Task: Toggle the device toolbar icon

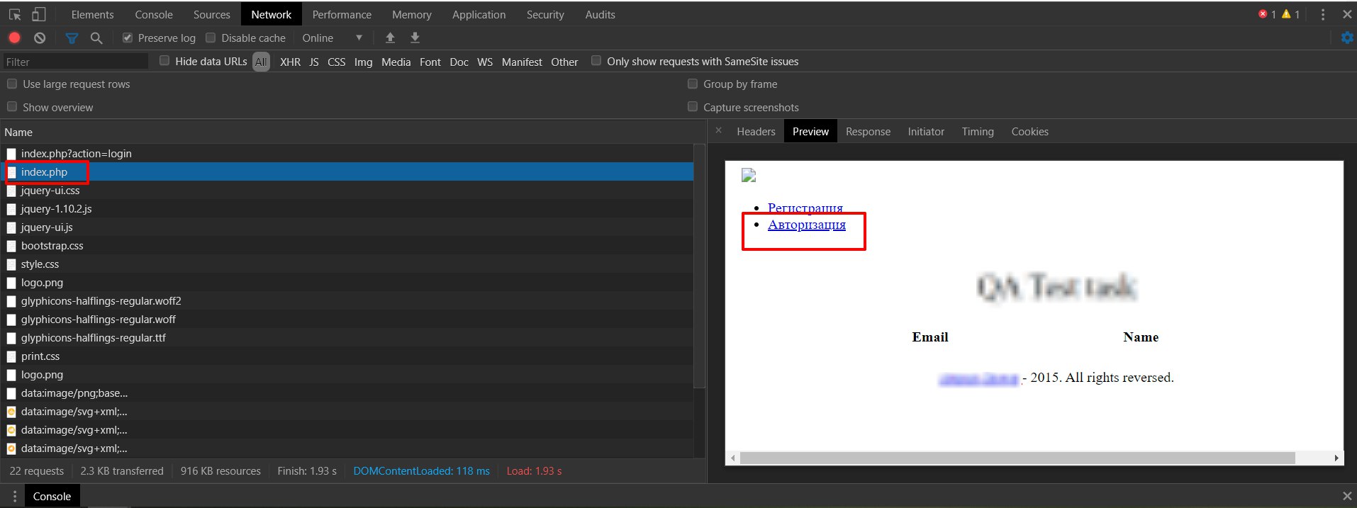Action: pyautogui.click(x=39, y=14)
